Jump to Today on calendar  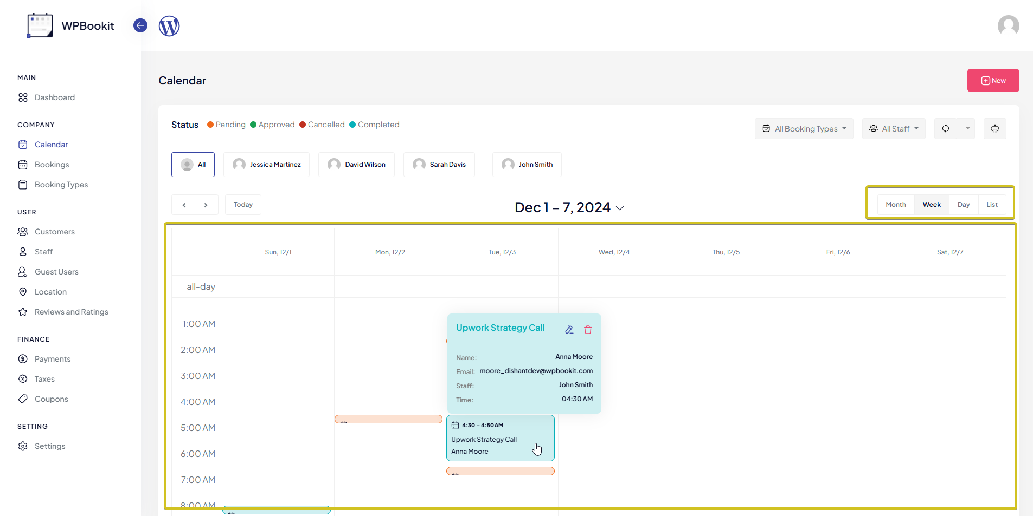[x=243, y=205]
